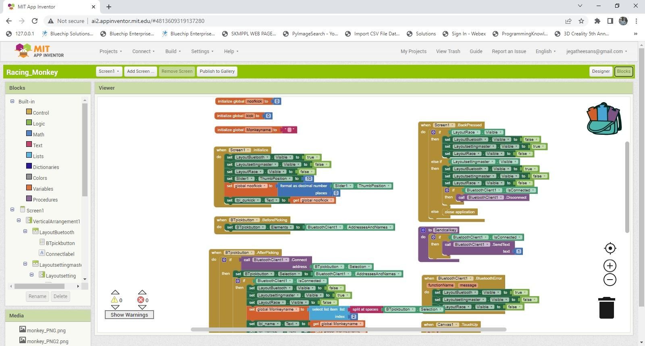Click the viewer horizontal scrollbar
The height and width of the screenshot is (346, 645).
pos(348,330)
